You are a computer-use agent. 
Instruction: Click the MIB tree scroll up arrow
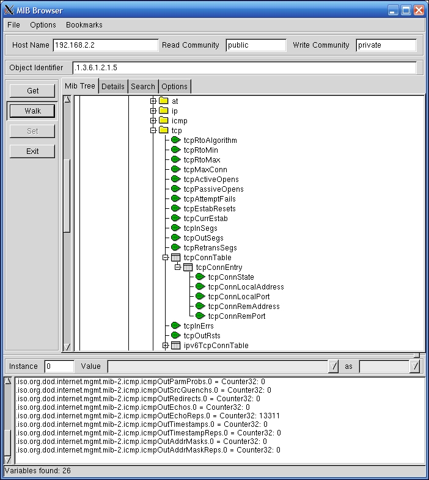(x=67, y=99)
